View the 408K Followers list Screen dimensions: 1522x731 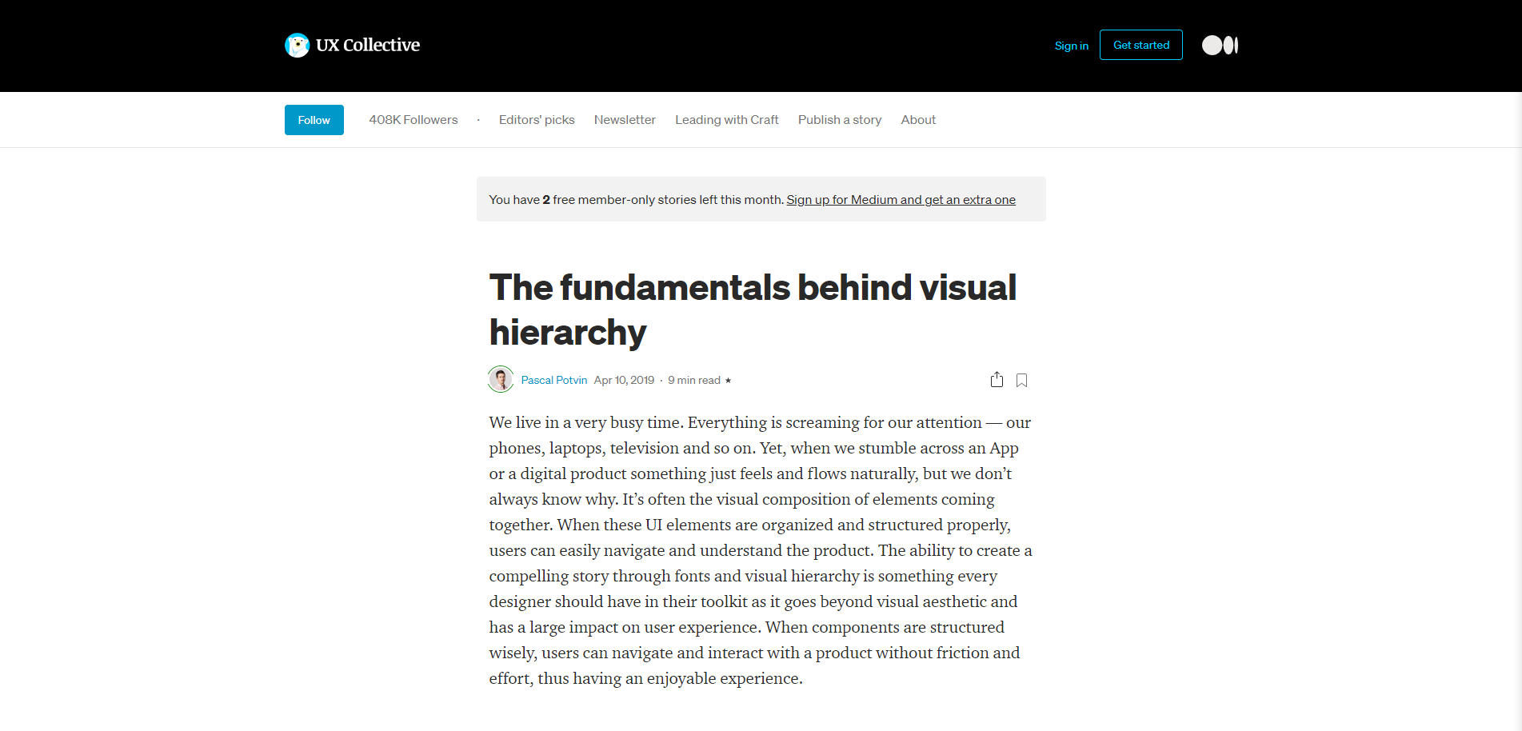[x=413, y=120]
